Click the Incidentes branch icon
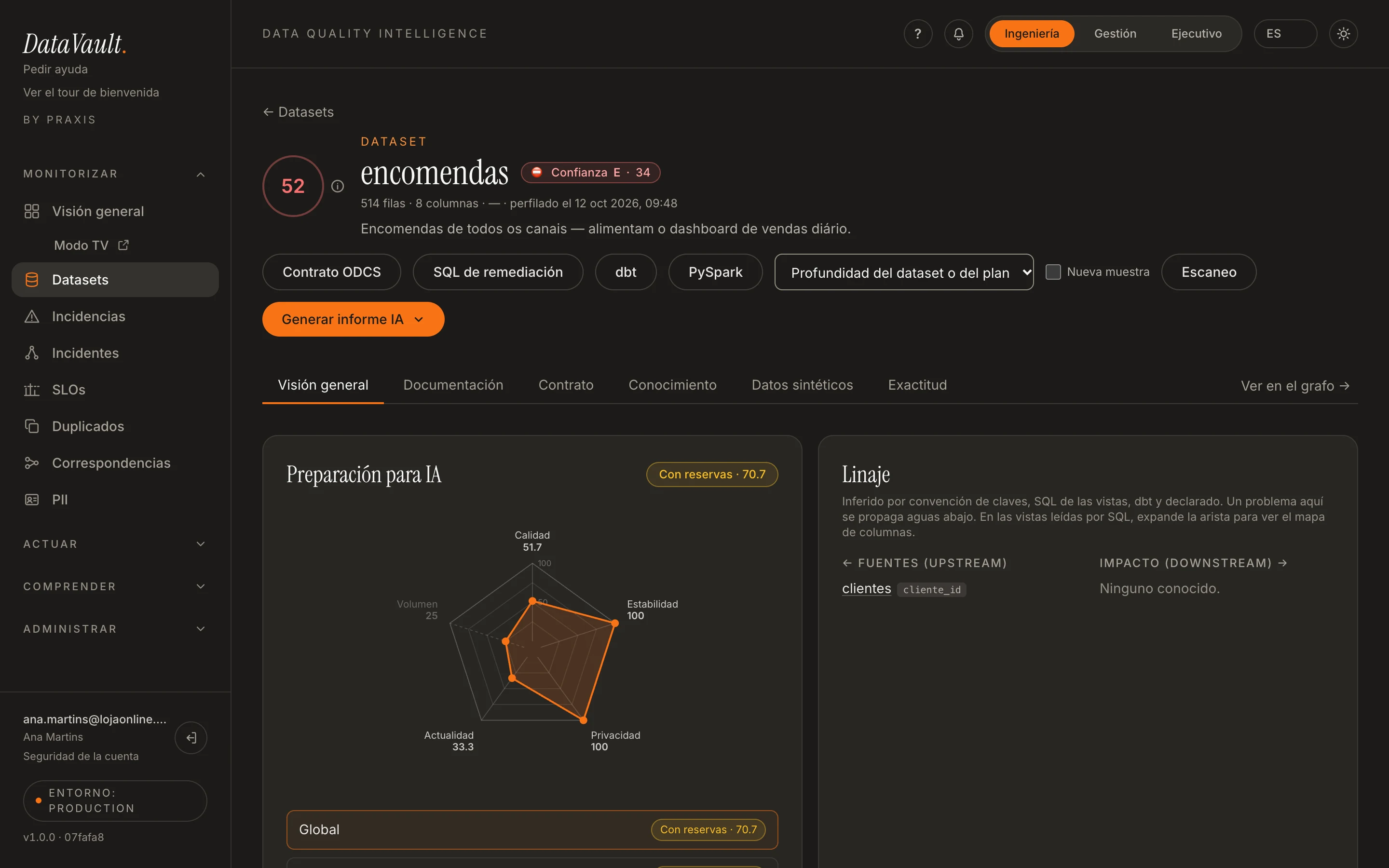1389x868 pixels. 31,353
